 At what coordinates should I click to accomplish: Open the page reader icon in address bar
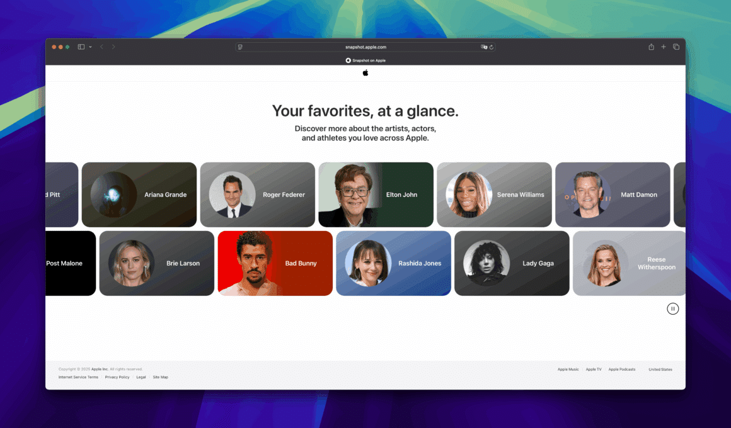[240, 47]
